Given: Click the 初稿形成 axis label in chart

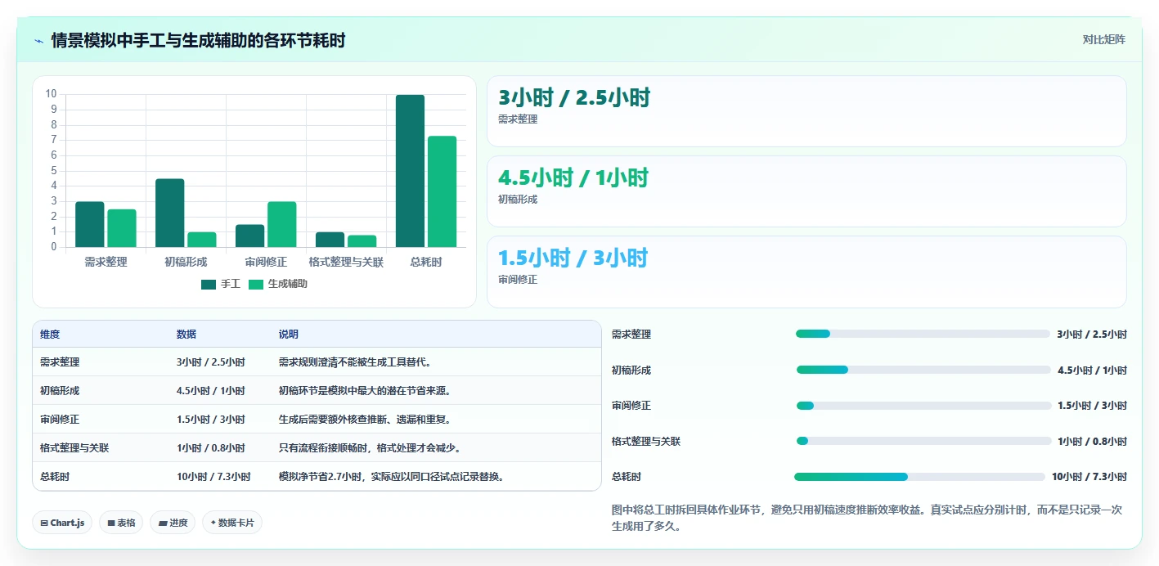Looking at the screenshot, I should coord(186,263).
